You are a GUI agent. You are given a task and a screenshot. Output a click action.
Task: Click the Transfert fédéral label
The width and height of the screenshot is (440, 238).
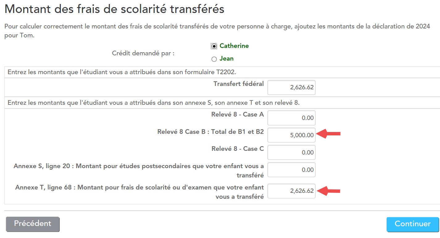[239, 84]
